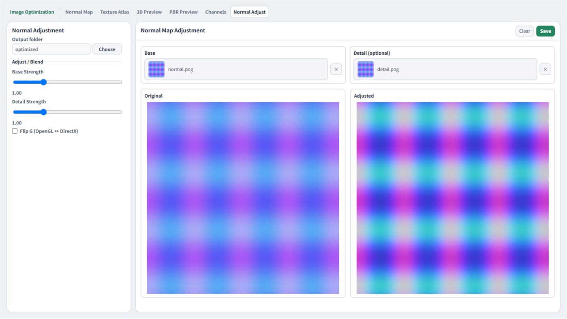This screenshot has width=567, height=319.
Task: Remove the normal.png base image
Action: pos(336,69)
